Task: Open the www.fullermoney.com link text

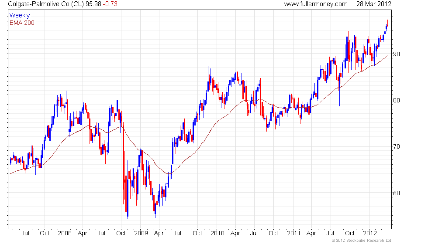Action: point(316,4)
